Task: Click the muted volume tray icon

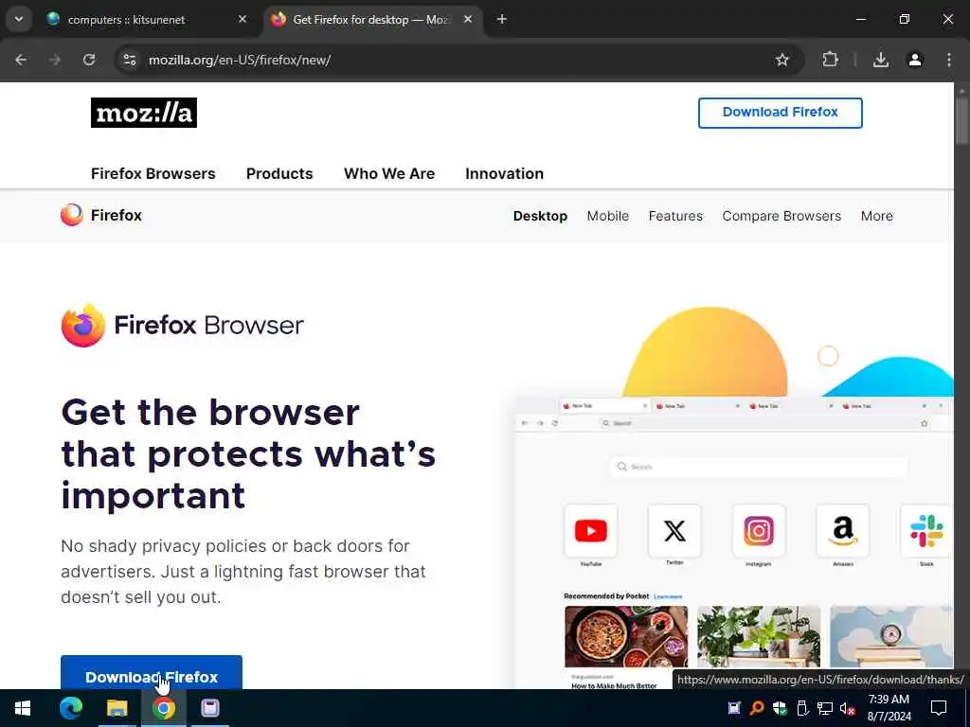Action: (847, 708)
